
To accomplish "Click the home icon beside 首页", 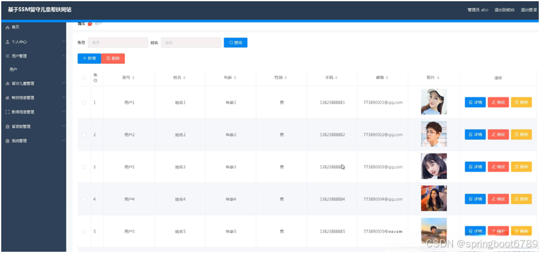I will pos(7,27).
